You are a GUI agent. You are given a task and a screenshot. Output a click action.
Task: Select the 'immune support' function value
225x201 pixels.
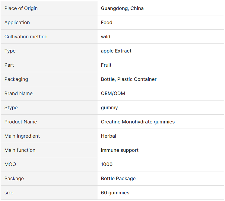tap(120, 150)
